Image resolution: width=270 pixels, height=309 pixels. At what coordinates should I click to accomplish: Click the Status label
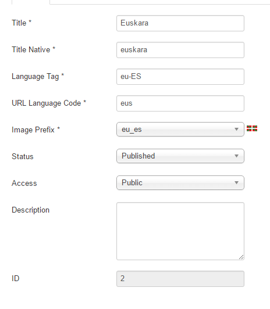pos(23,156)
